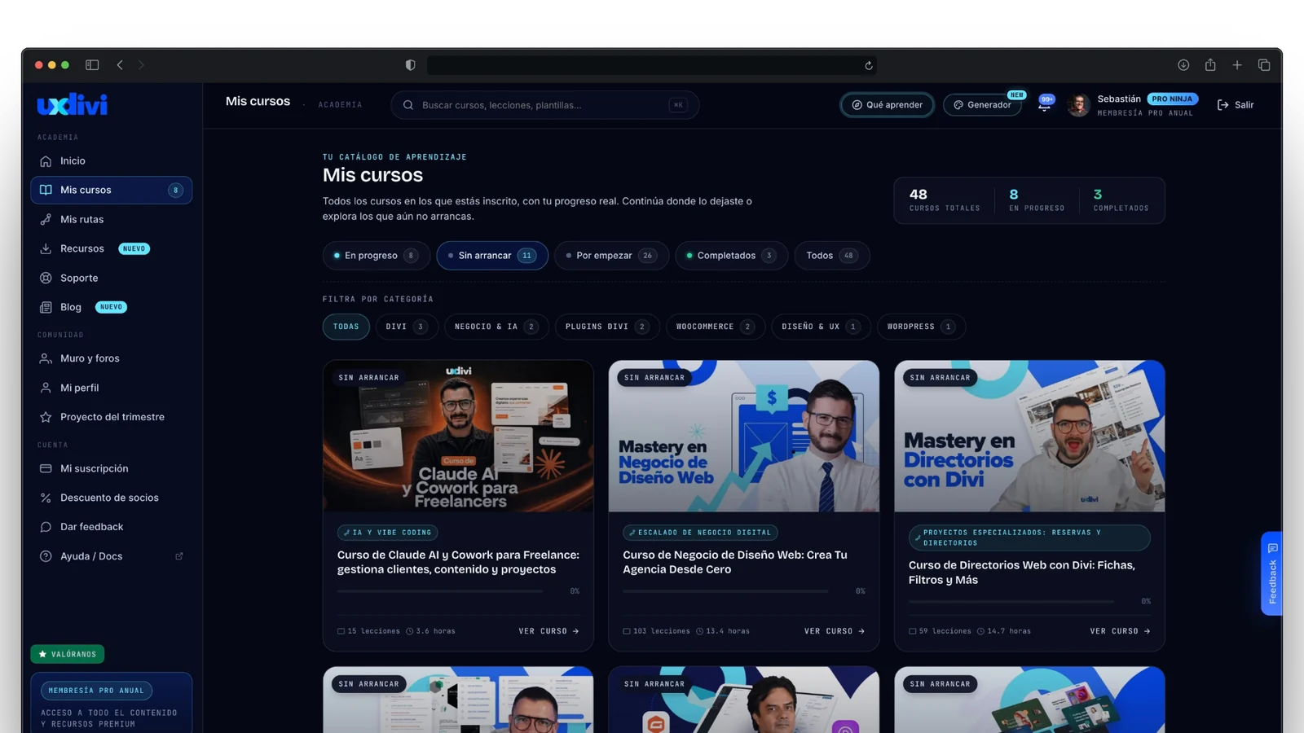Click the external link icon beside Ayuda / Docs
This screenshot has height=733, width=1304.
point(179,556)
